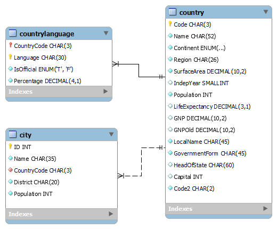Click the hollow diamond icon beside GNP DECIMAL

[170, 118]
